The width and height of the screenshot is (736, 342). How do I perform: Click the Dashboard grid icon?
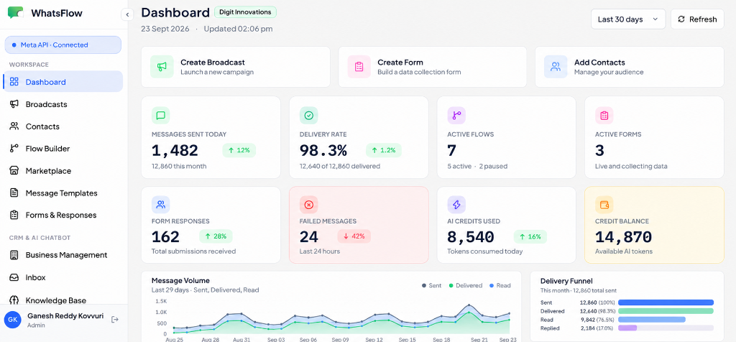coord(14,82)
